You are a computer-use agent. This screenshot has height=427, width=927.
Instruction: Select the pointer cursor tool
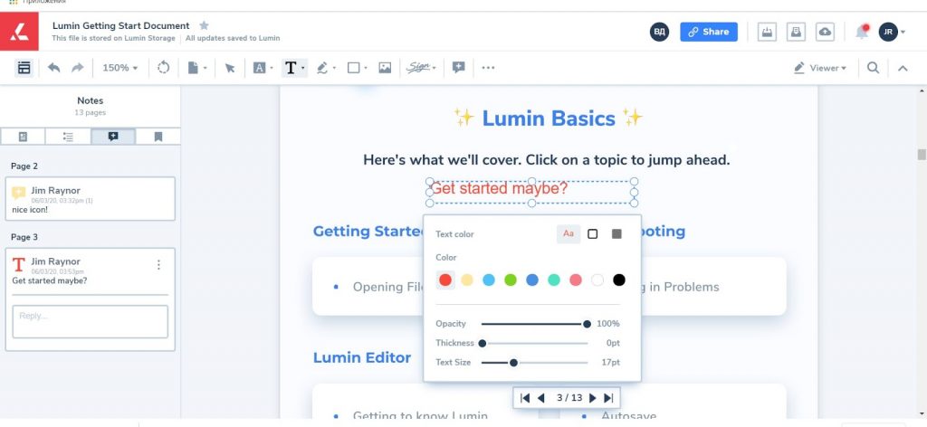click(x=230, y=68)
